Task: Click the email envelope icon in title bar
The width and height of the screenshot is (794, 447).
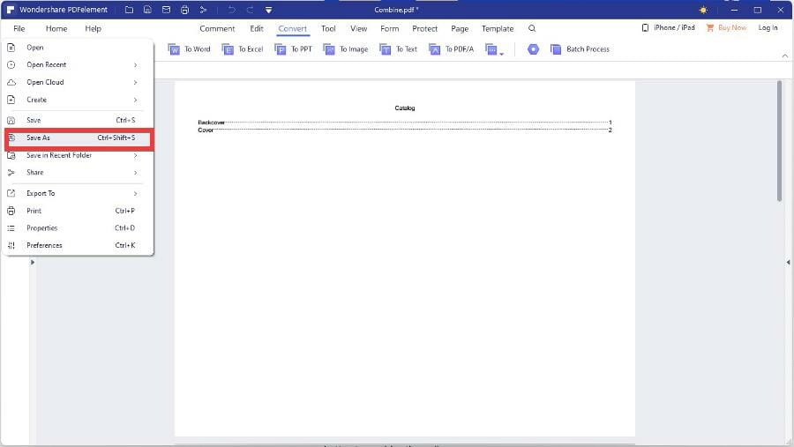Action: click(166, 10)
